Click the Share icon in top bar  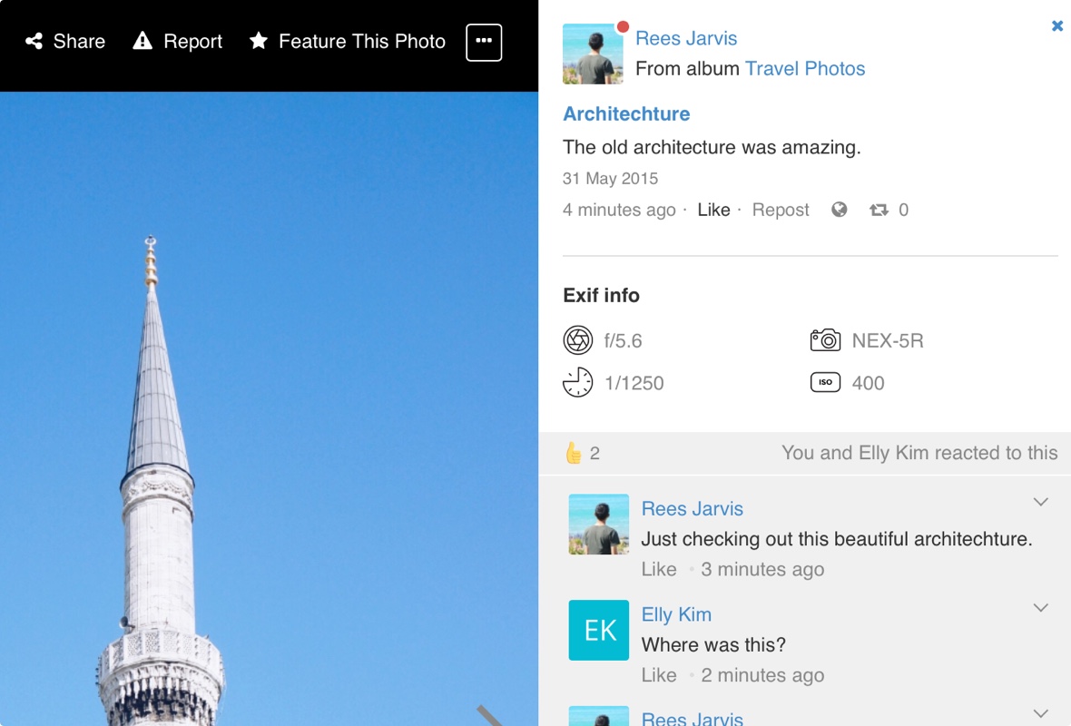pos(34,41)
